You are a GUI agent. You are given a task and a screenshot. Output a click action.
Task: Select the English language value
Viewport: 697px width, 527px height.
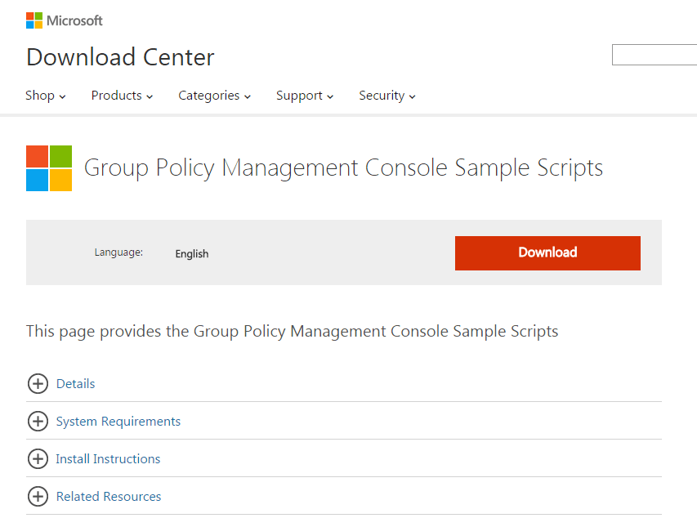pos(192,254)
